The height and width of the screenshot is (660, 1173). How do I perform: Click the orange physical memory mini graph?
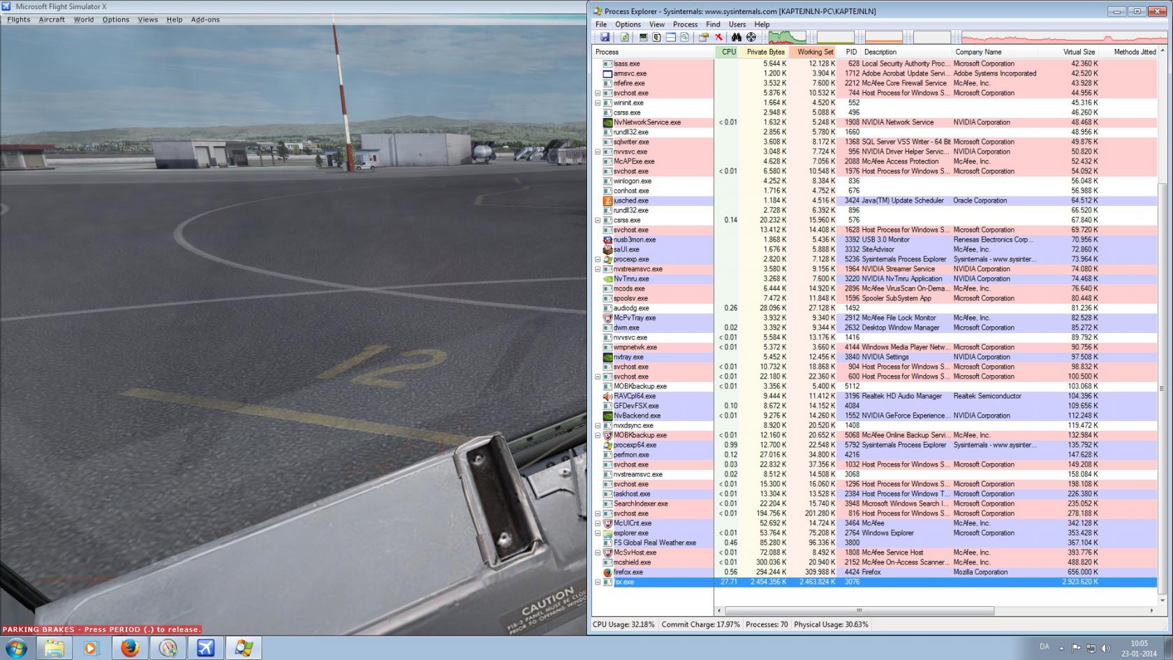coord(884,37)
